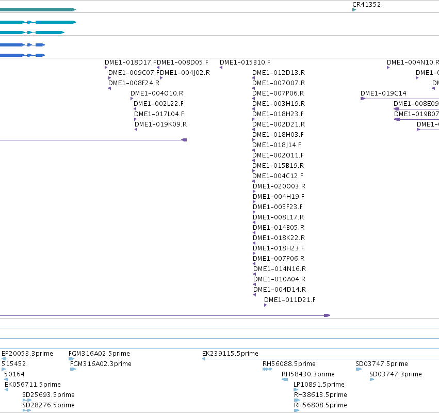
Task: Click long purple span ending below DME1-011D21.F
Action: coord(165,315)
